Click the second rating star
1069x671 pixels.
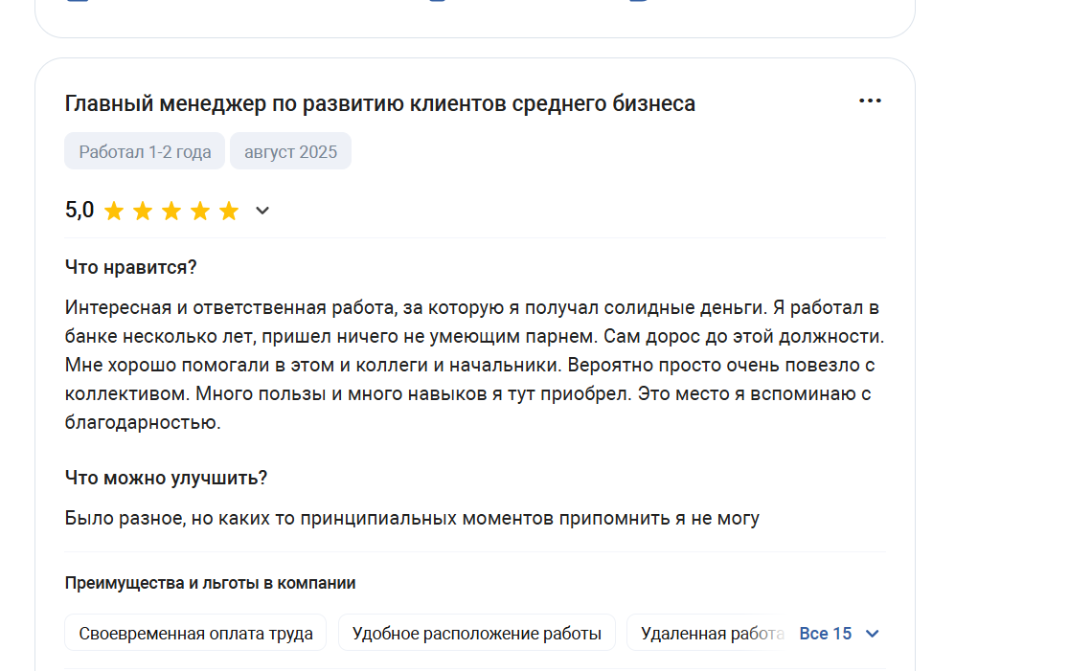coord(143,212)
